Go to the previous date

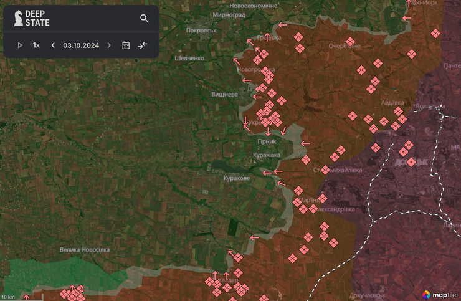[x=53, y=45]
